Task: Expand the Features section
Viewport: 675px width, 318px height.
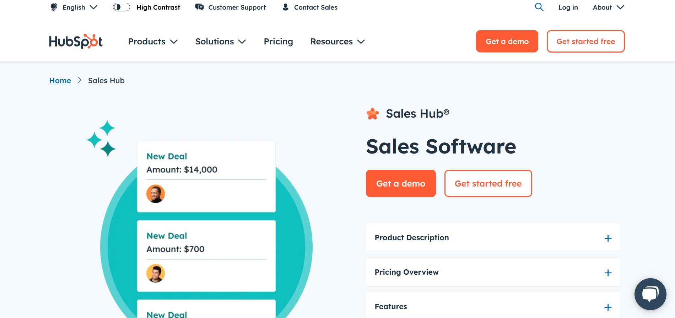Action: pos(493,305)
